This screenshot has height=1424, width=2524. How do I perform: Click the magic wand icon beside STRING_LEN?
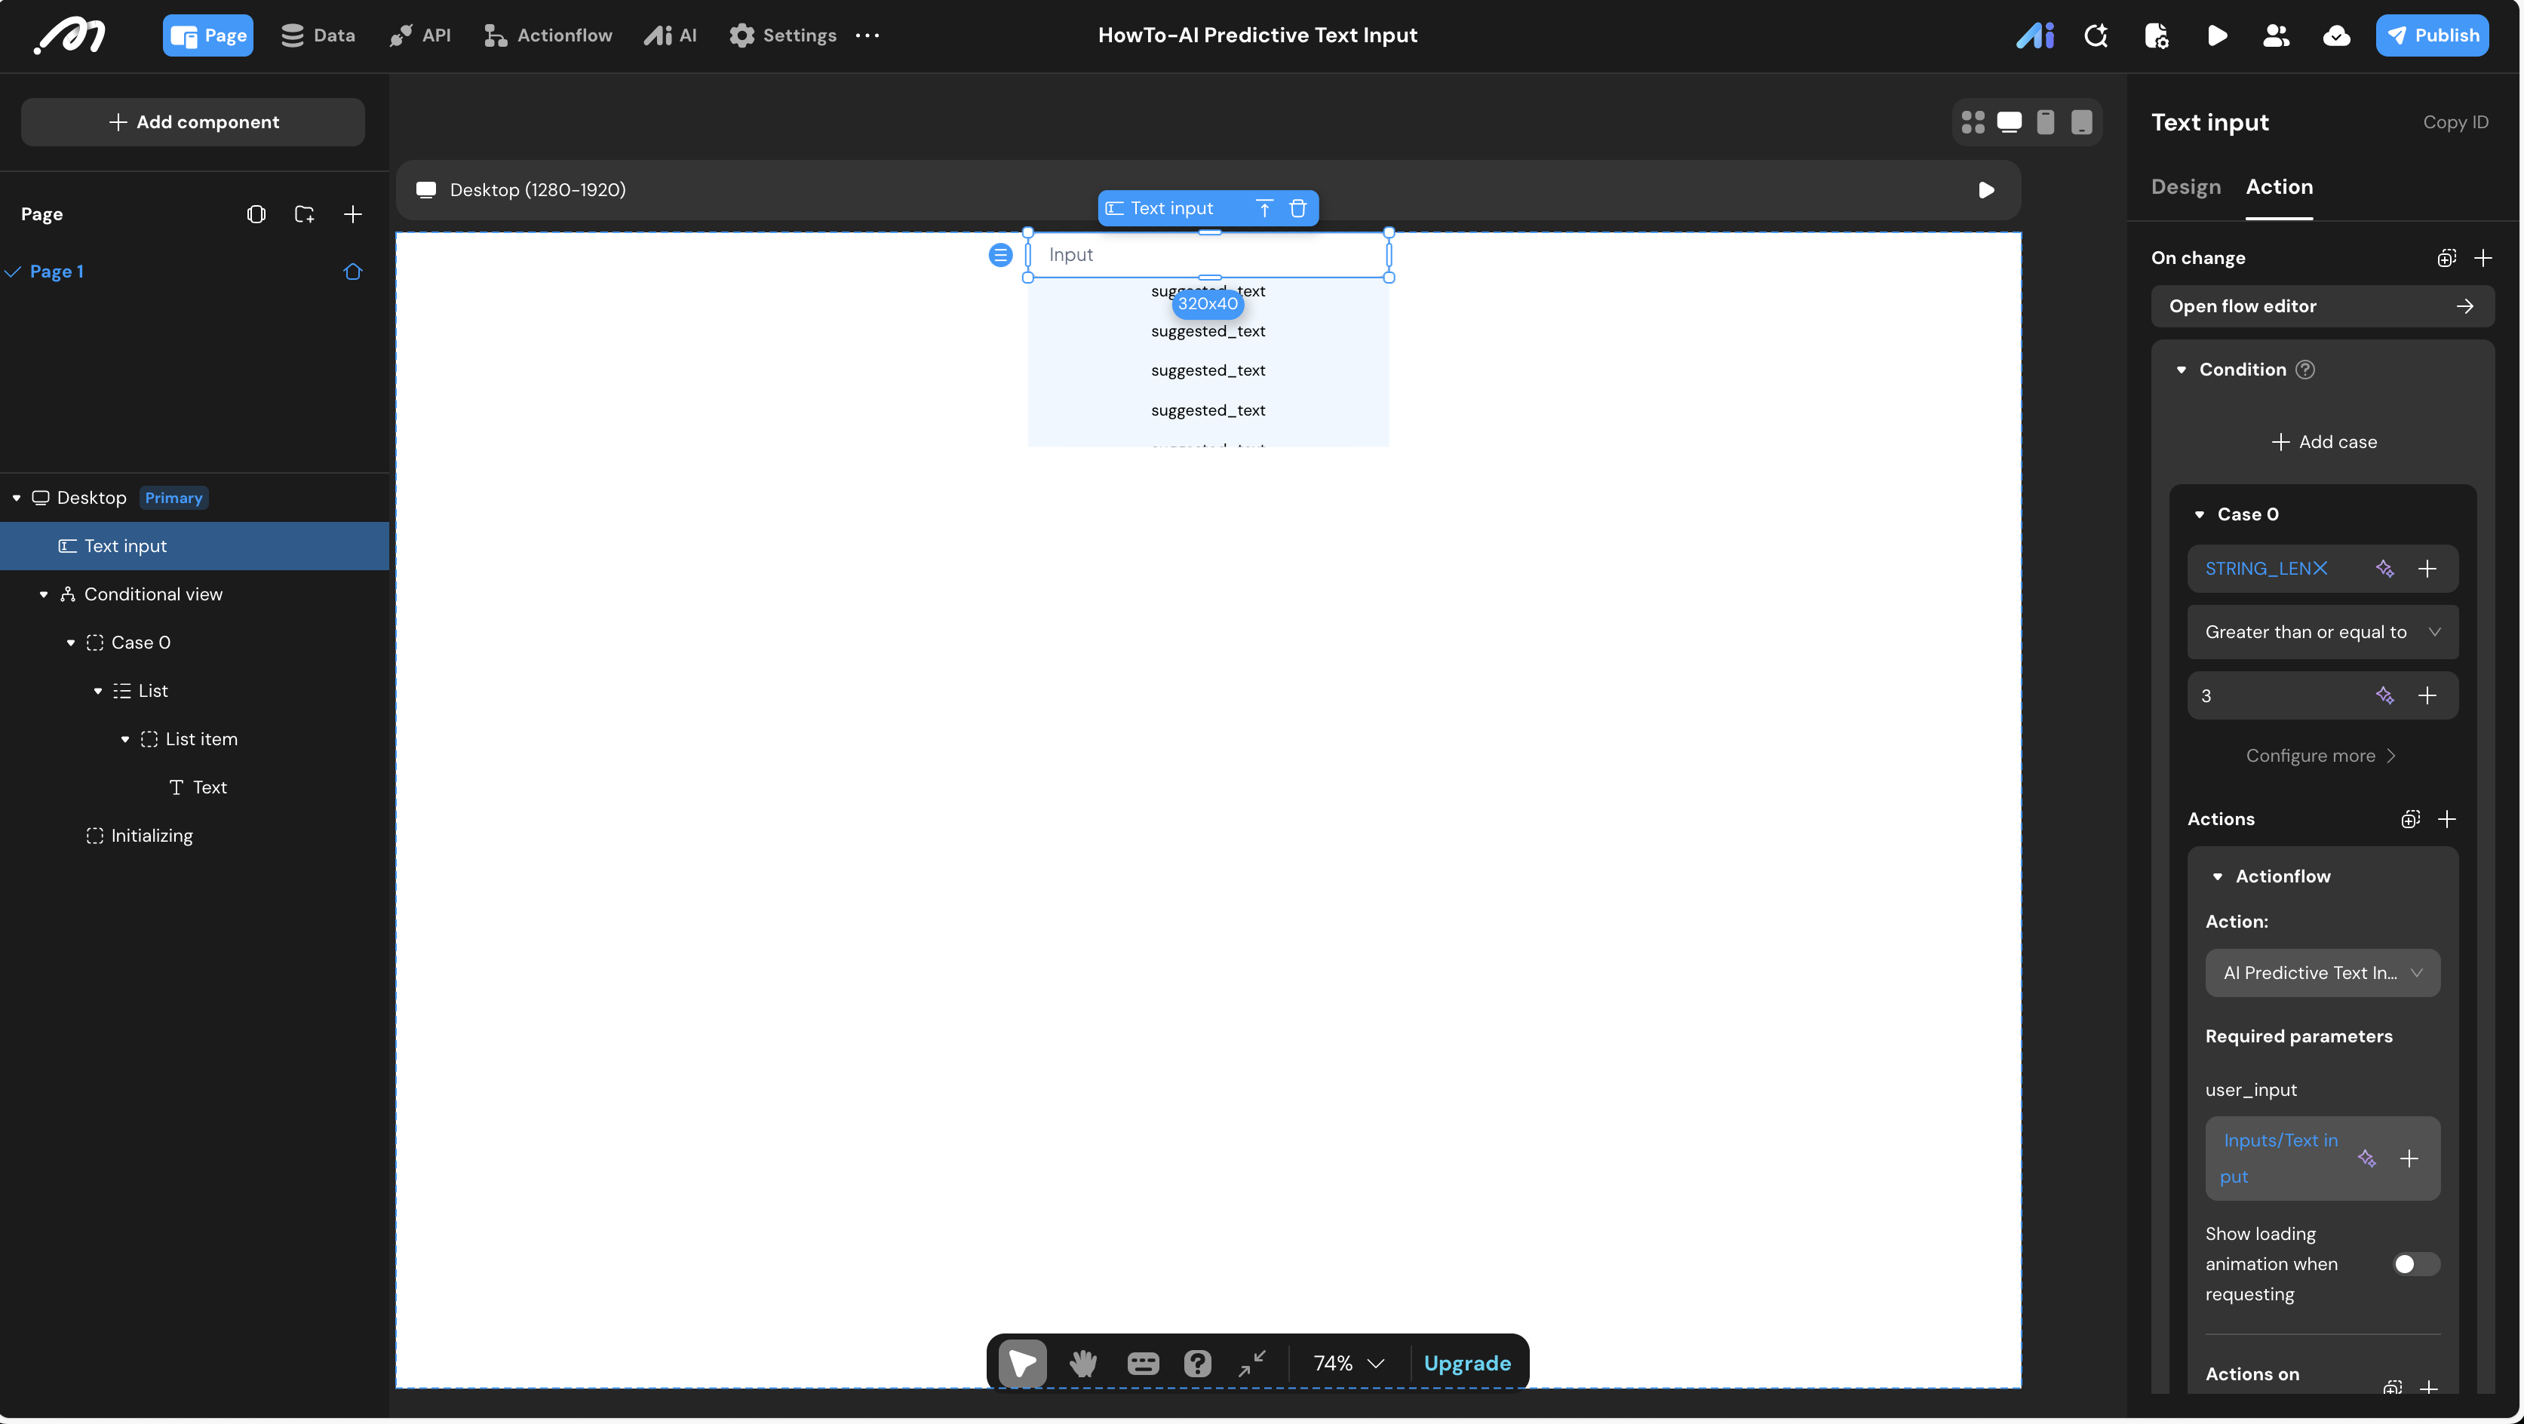click(2385, 569)
